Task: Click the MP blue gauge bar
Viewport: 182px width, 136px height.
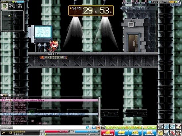Action: (x=87, y=131)
